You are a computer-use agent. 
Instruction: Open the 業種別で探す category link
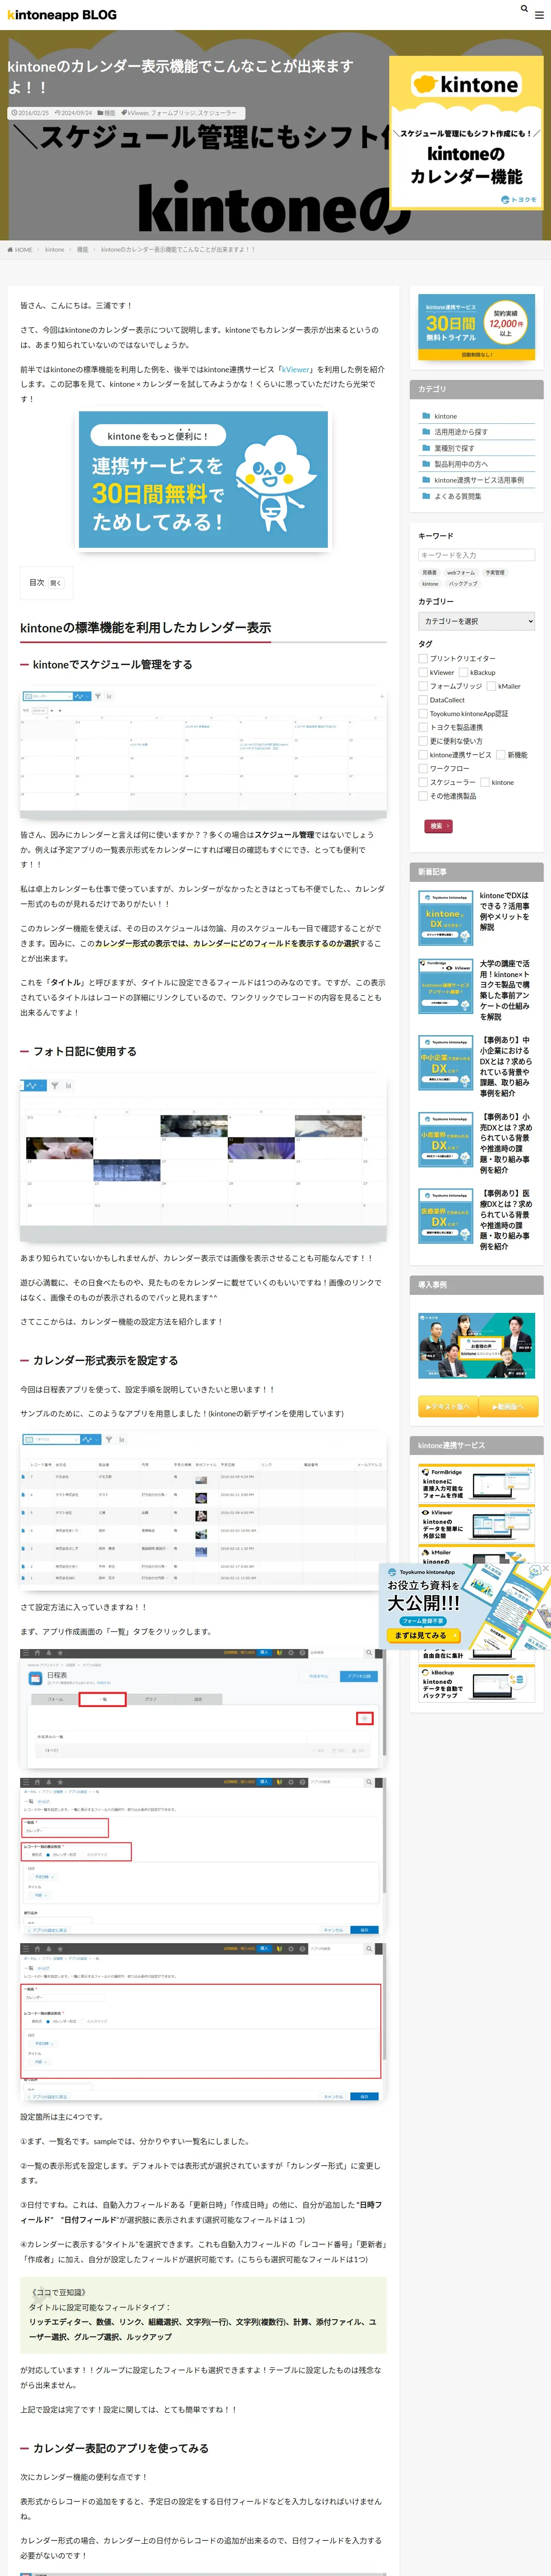(x=454, y=448)
